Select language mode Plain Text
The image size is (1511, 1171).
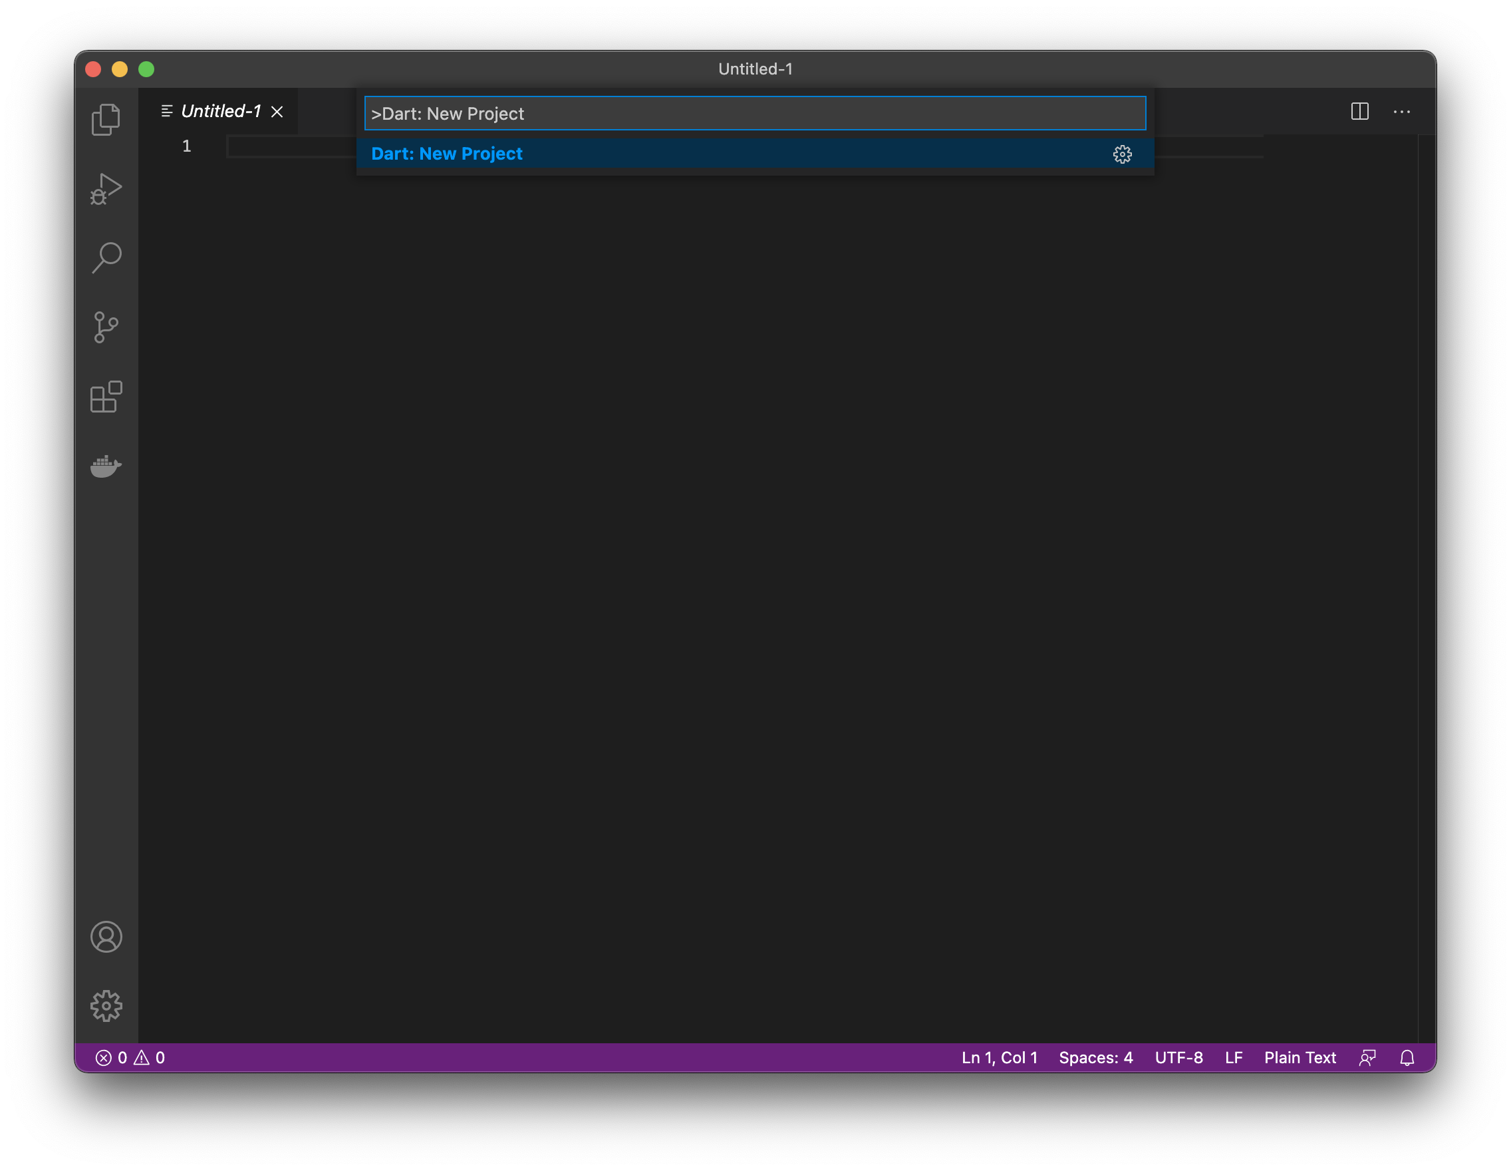tap(1300, 1057)
